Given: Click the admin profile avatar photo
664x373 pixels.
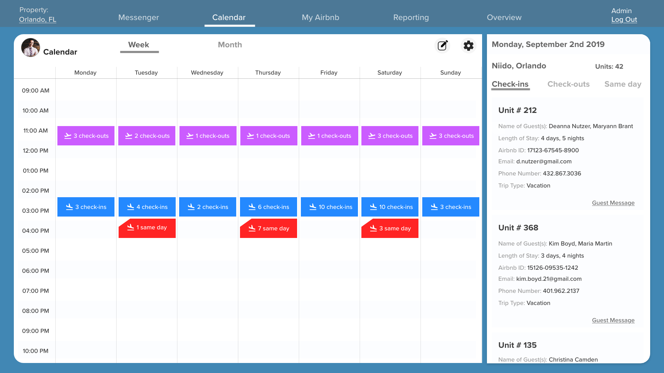Looking at the screenshot, I should pos(30,48).
